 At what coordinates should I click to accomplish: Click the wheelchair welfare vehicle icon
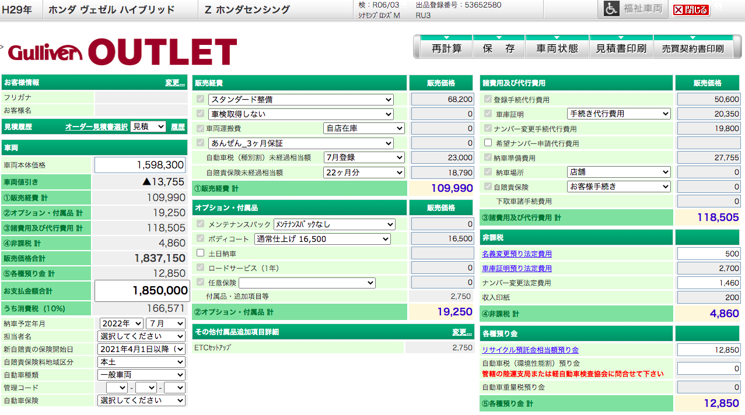coord(611,9)
